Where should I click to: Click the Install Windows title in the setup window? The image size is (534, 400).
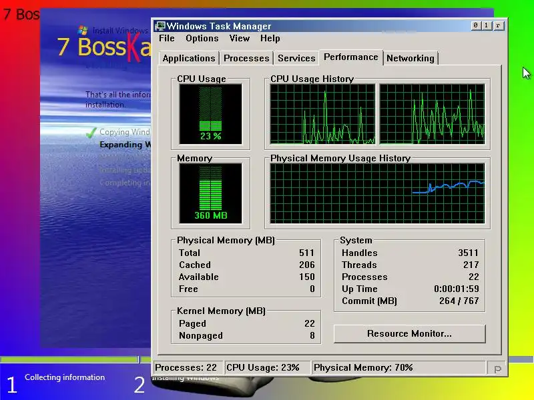(120, 31)
